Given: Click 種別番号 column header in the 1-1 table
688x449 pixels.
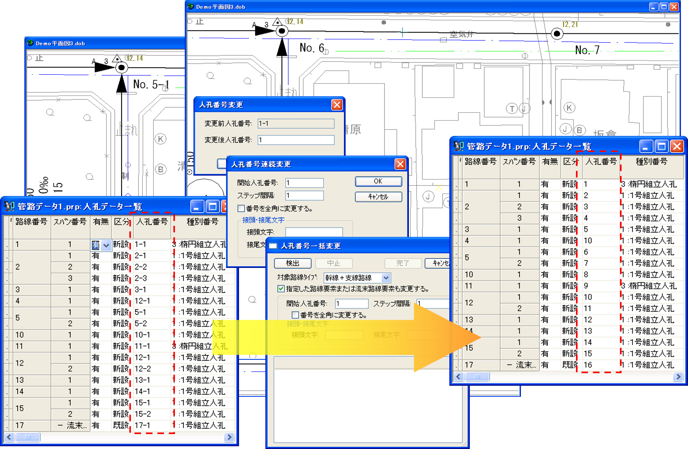Looking at the screenshot, I should point(202,222).
